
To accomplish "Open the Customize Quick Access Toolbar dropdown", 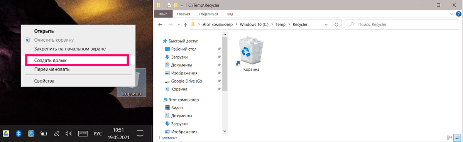I will pos(182,5).
